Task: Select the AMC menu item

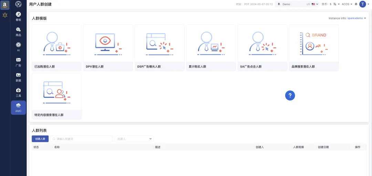Action: (x=18, y=107)
